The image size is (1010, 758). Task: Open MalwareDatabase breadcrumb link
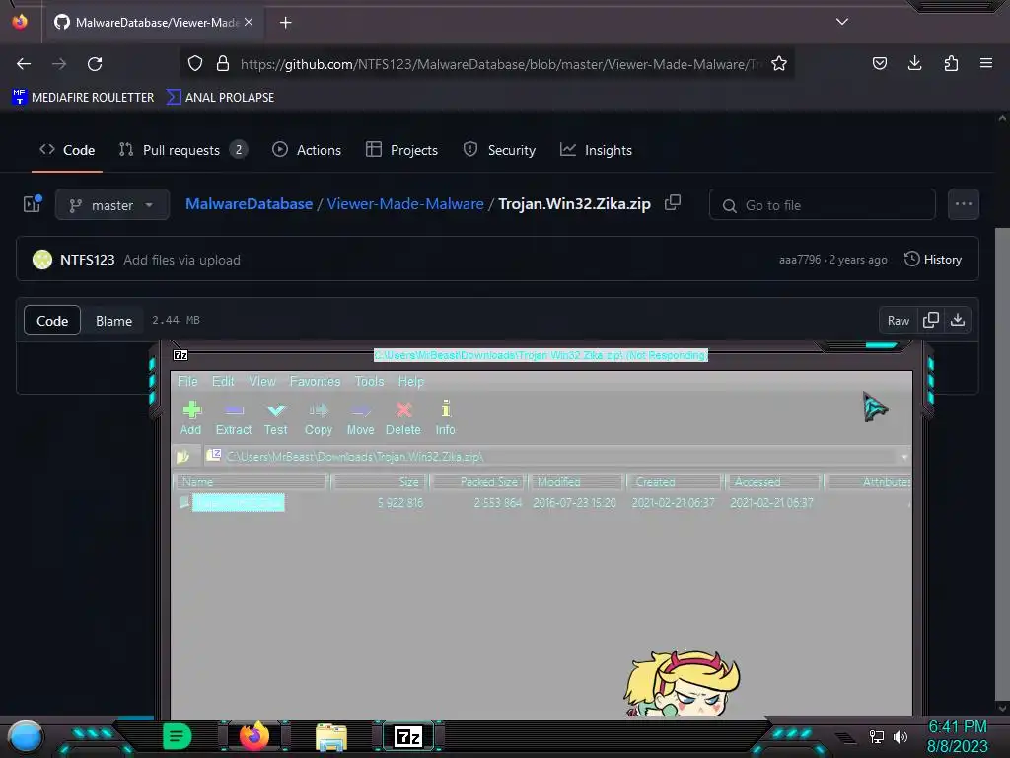(x=249, y=203)
